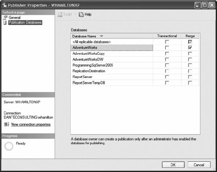Click the Publication Databases cylinder icon
Viewport: 217px width, 172px height.
coord(5,22)
